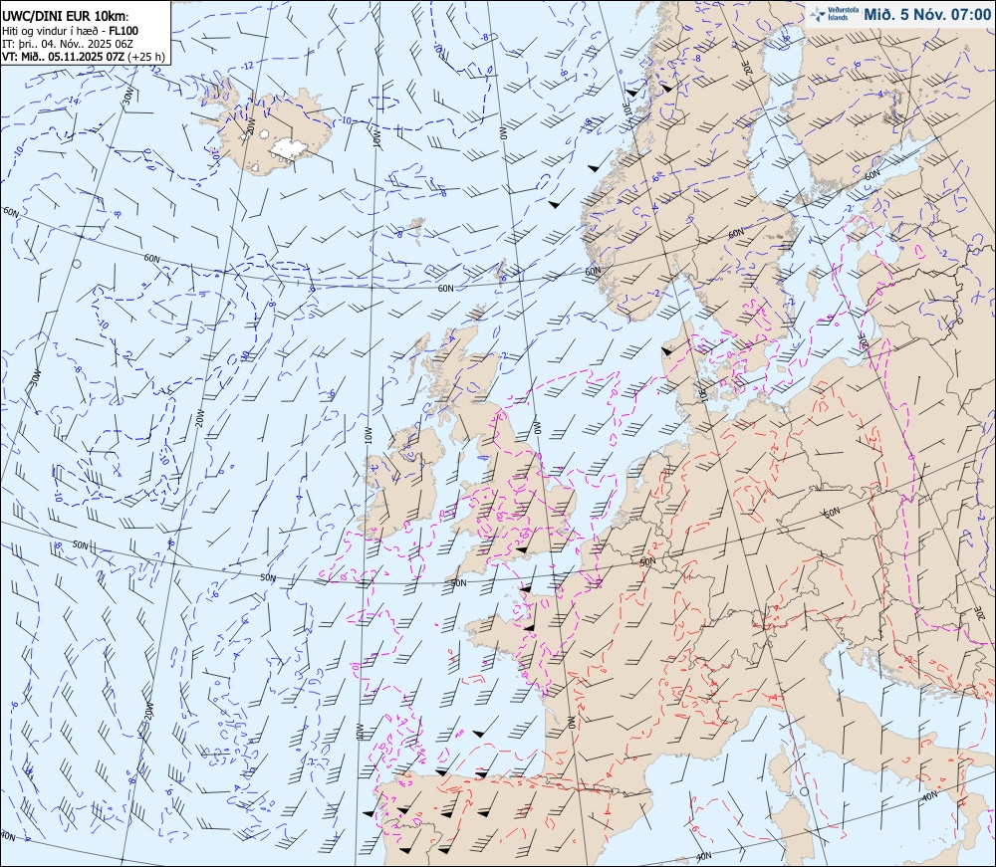Click the island of Ireland on the map
This screenshot has width=996, height=867.
[400, 484]
